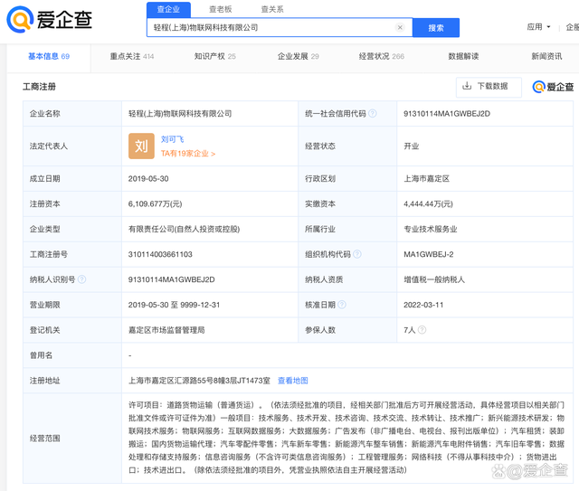Switch to the 查老板 search tab
The image size is (579, 491).
[x=220, y=9]
